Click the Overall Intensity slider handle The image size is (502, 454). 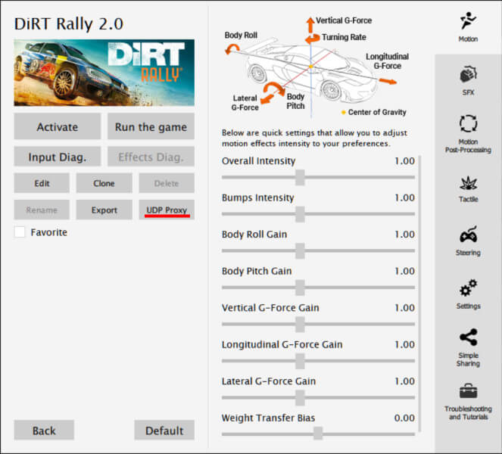(300, 177)
